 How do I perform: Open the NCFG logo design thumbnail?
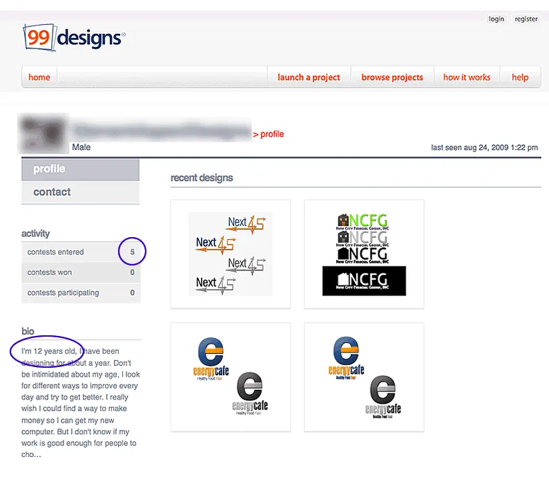point(364,254)
